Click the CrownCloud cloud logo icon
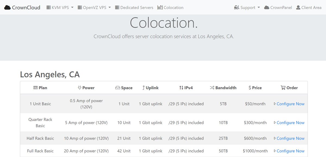The width and height of the screenshot is (326, 157). tap(8, 8)
